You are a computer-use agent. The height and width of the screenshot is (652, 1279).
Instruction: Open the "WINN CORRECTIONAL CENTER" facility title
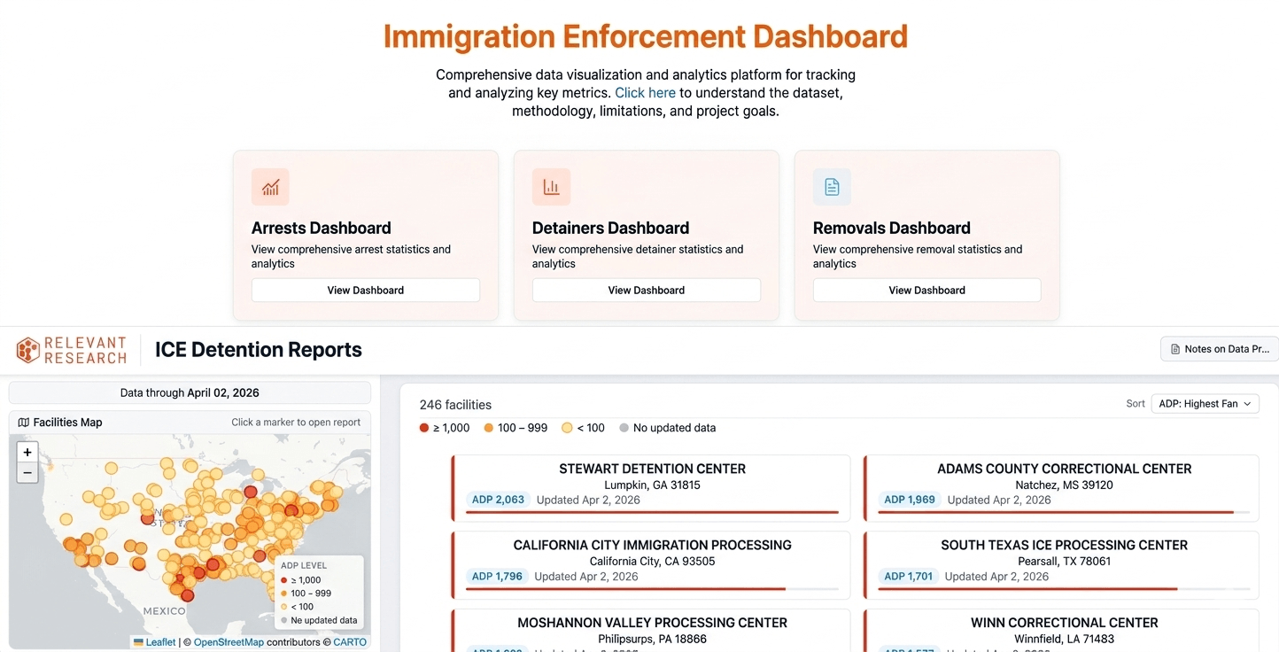[x=1065, y=623]
